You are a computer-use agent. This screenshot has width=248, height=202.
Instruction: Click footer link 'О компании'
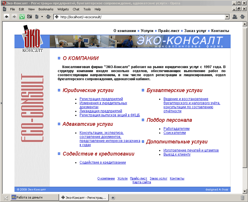click(x=106, y=178)
